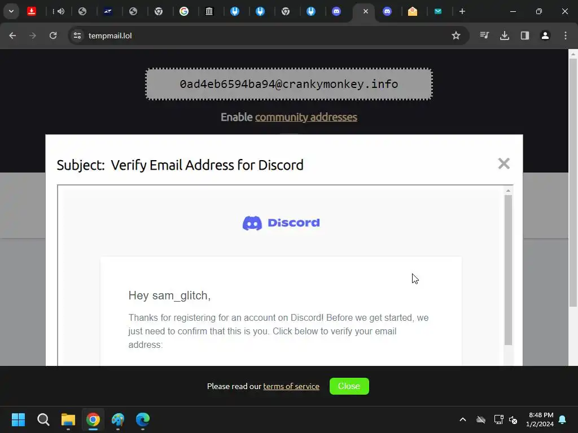Toggle the browser side panel icon
The height and width of the screenshot is (433, 578).
[525, 36]
